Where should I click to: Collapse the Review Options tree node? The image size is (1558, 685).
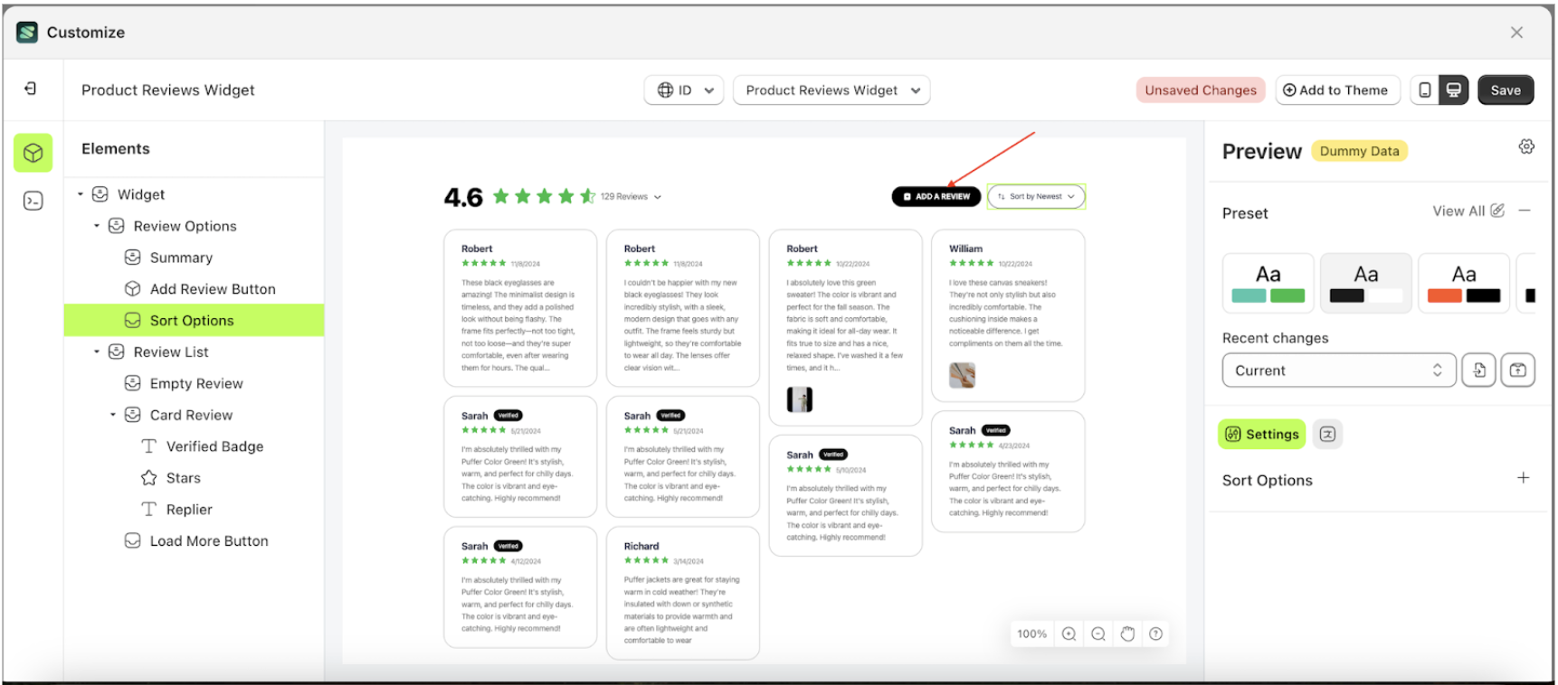97,226
